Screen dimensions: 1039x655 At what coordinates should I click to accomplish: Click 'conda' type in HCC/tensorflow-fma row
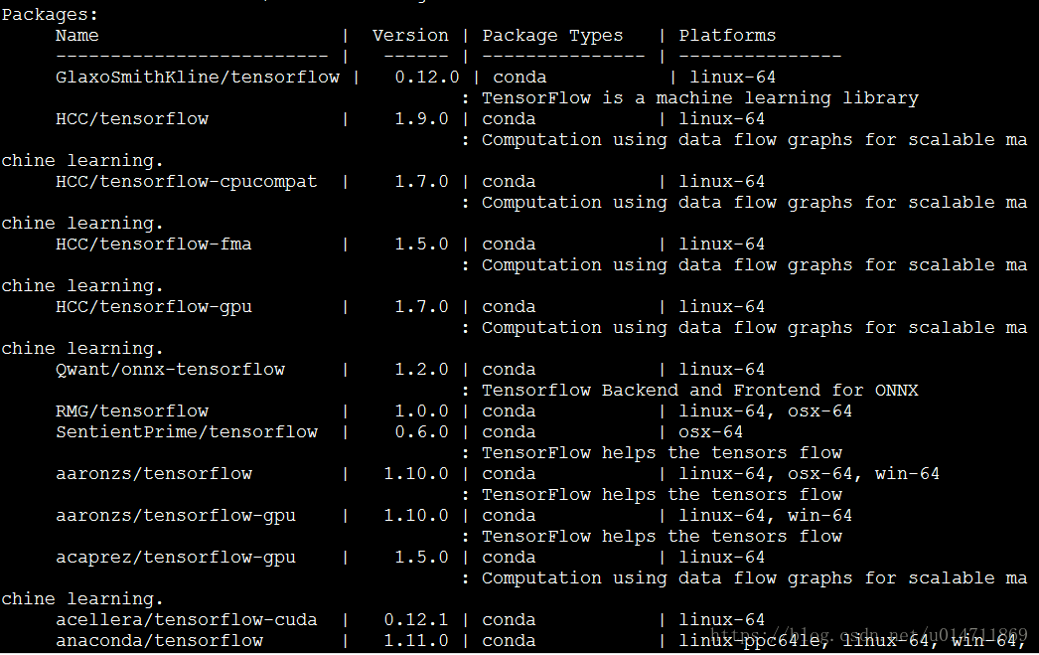point(509,244)
